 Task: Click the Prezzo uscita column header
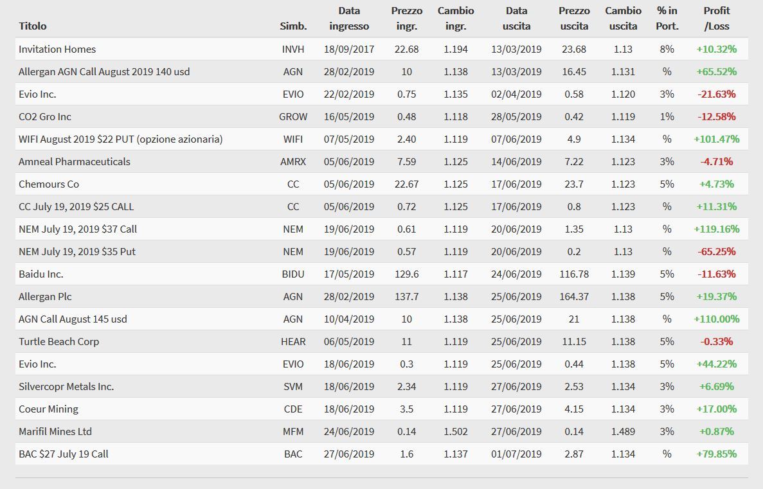click(x=574, y=19)
